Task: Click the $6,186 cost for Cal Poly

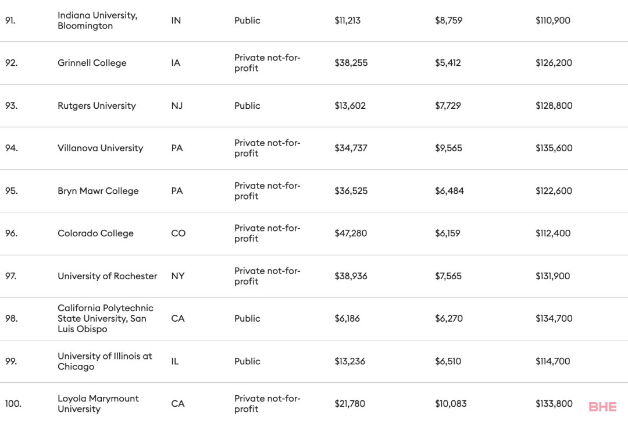Action: tap(347, 319)
